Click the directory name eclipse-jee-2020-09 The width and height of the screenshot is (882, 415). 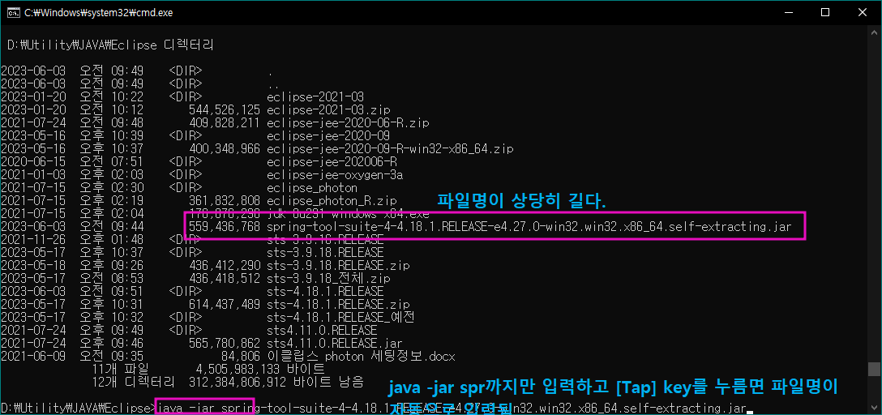coord(329,135)
